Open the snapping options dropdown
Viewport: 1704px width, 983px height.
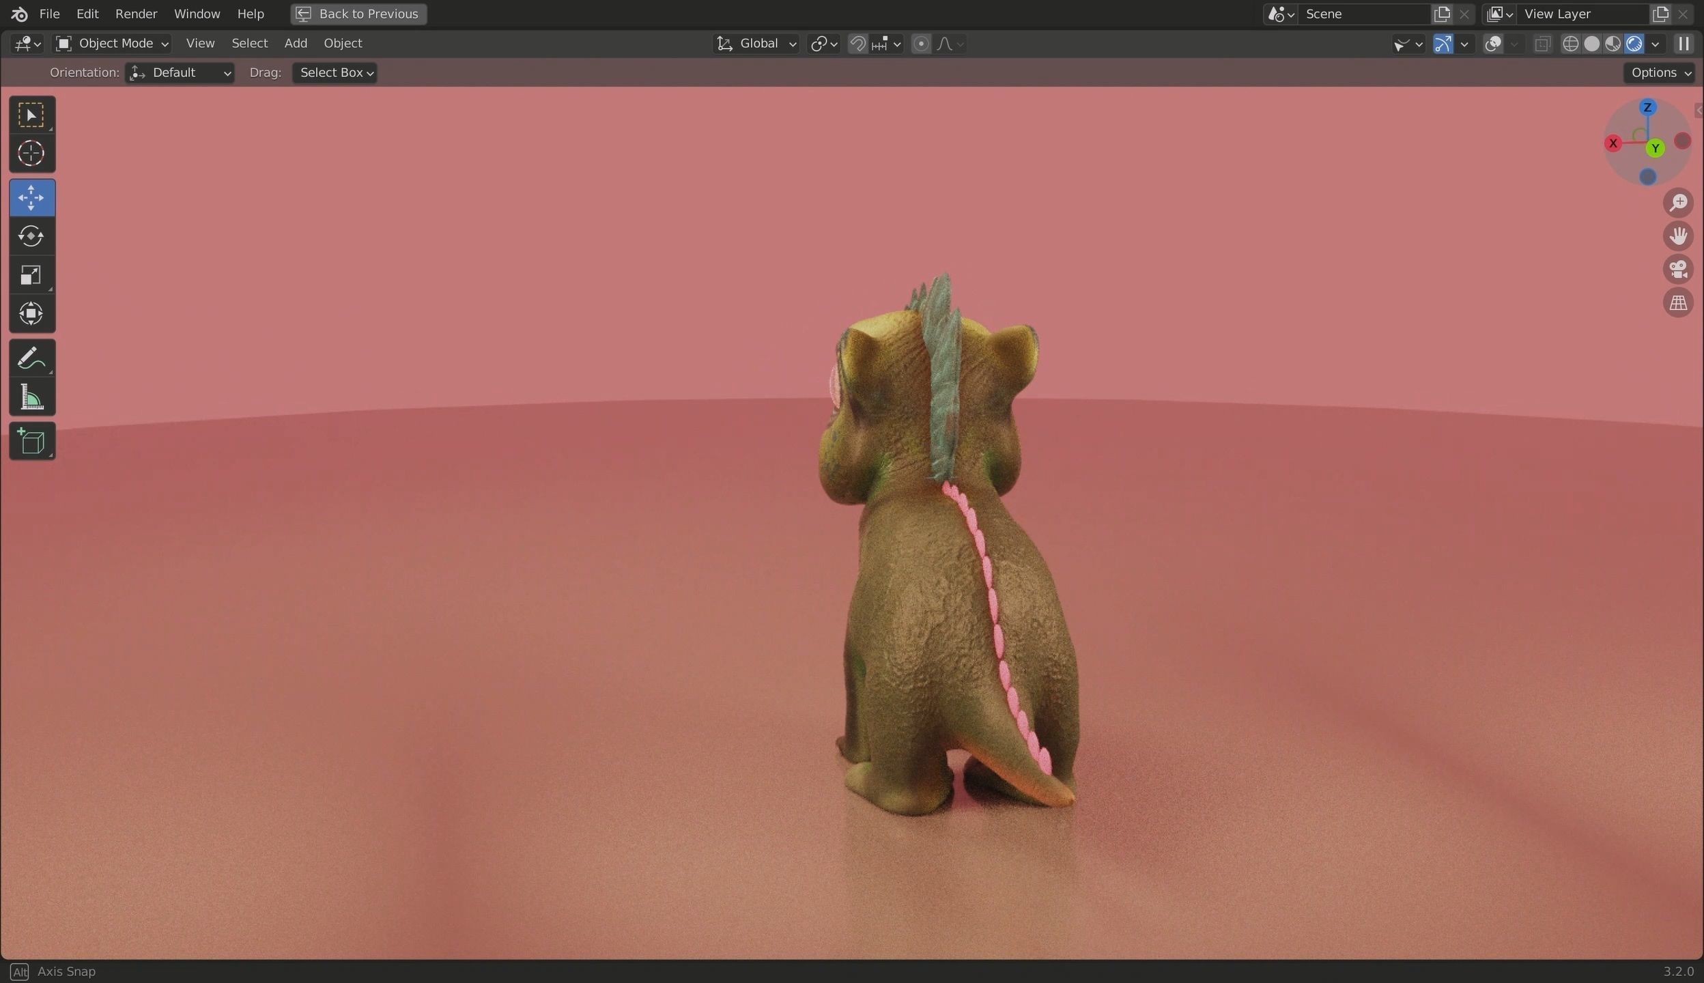[x=886, y=44]
